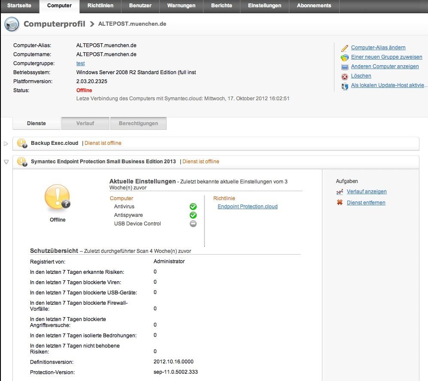Collapse the Symantec Endpoint Protection section
Viewport: 428px width, 381px height.
(x=6, y=162)
